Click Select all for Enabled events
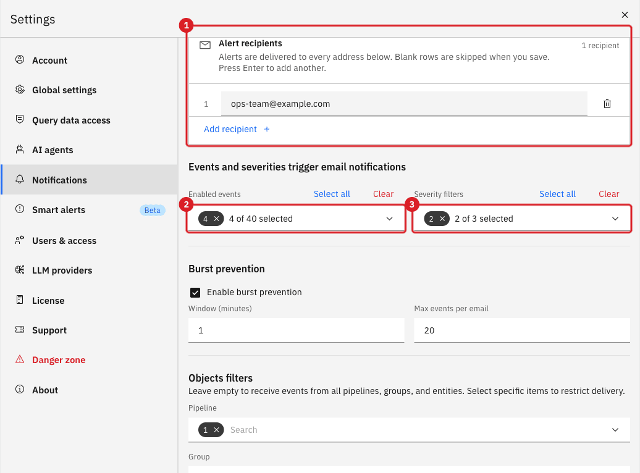 coord(331,194)
